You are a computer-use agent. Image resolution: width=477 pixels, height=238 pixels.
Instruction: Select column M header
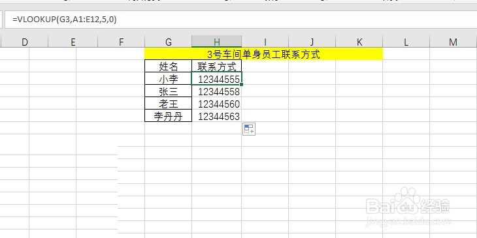(453, 42)
